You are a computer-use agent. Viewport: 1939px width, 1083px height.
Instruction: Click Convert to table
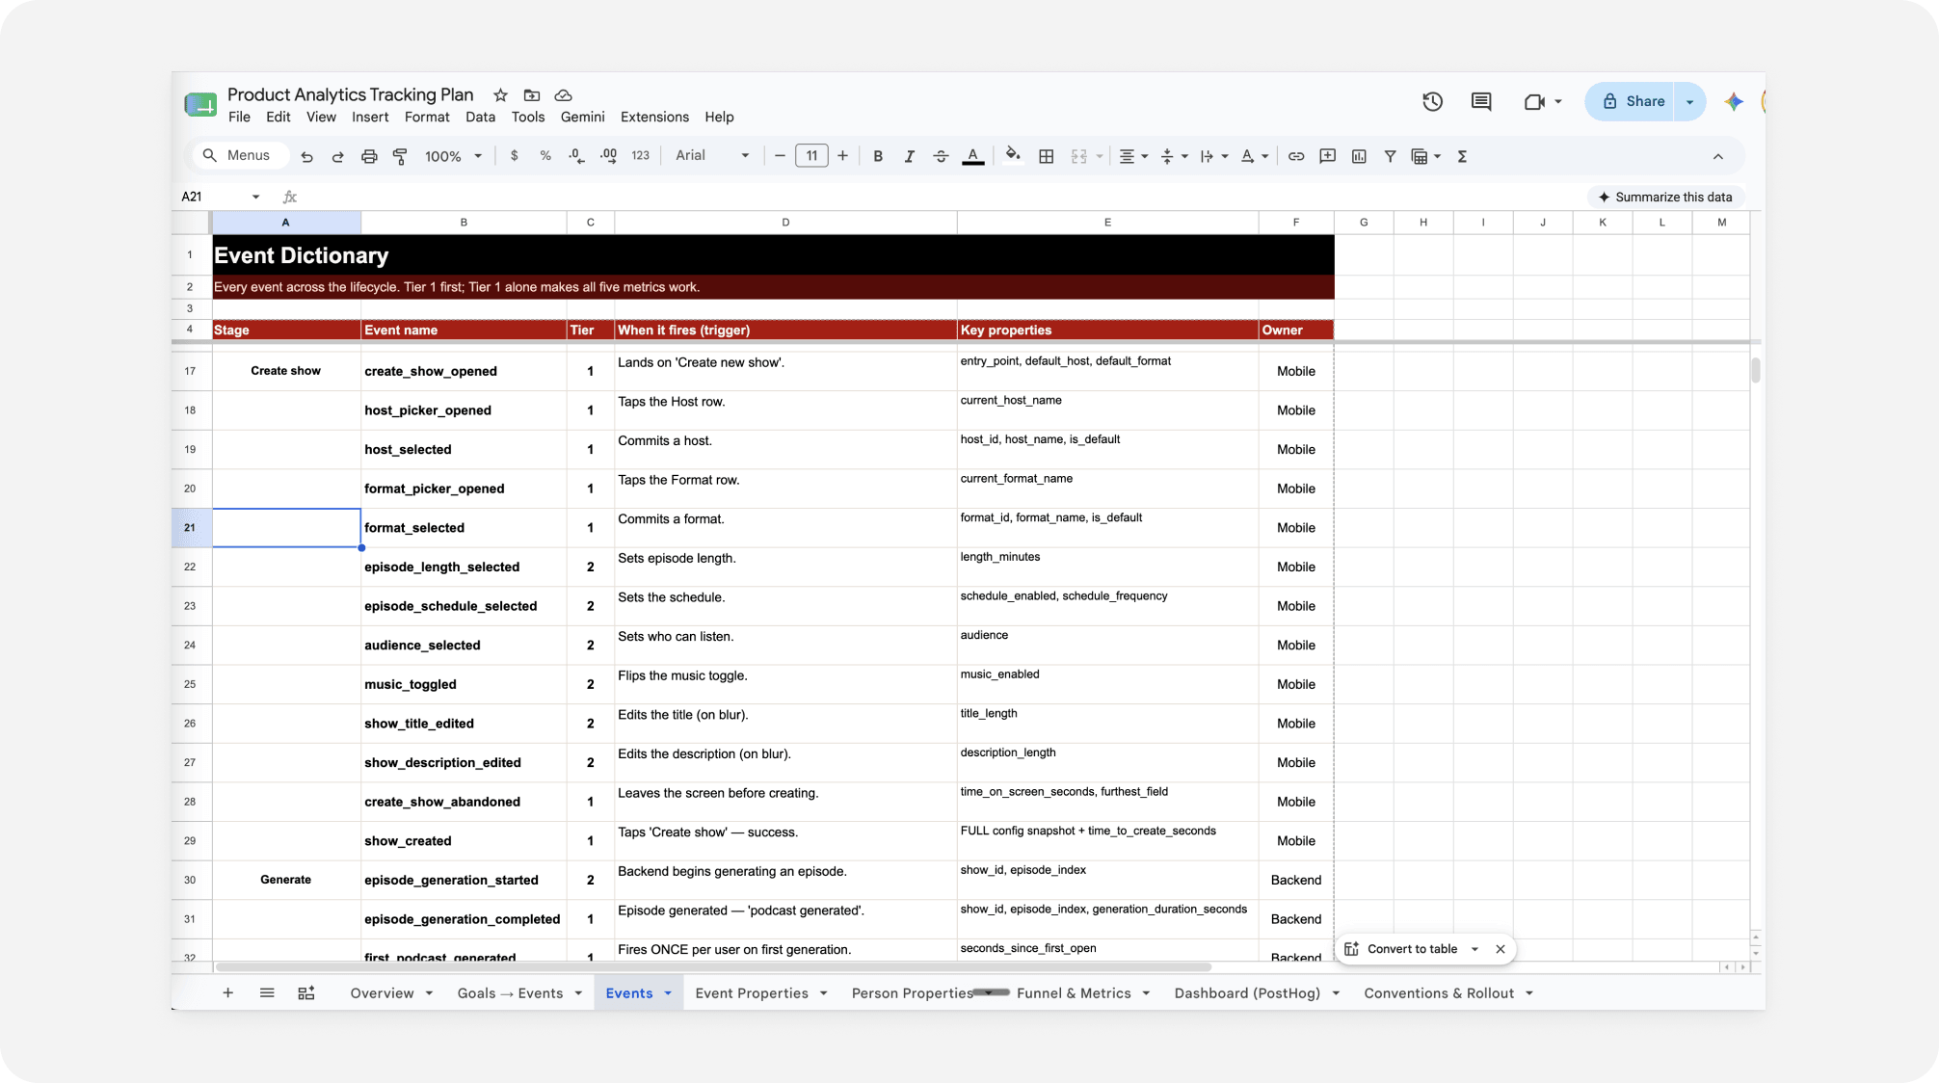point(1412,949)
